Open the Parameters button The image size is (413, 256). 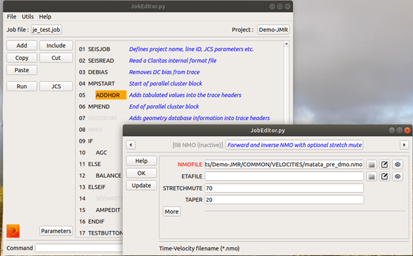click(x=56, y=231)
